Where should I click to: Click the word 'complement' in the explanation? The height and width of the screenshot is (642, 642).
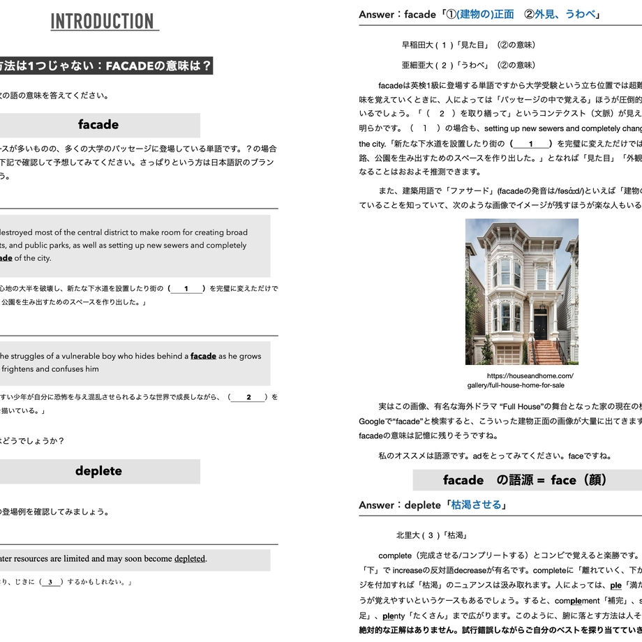(x=577, y=601)
